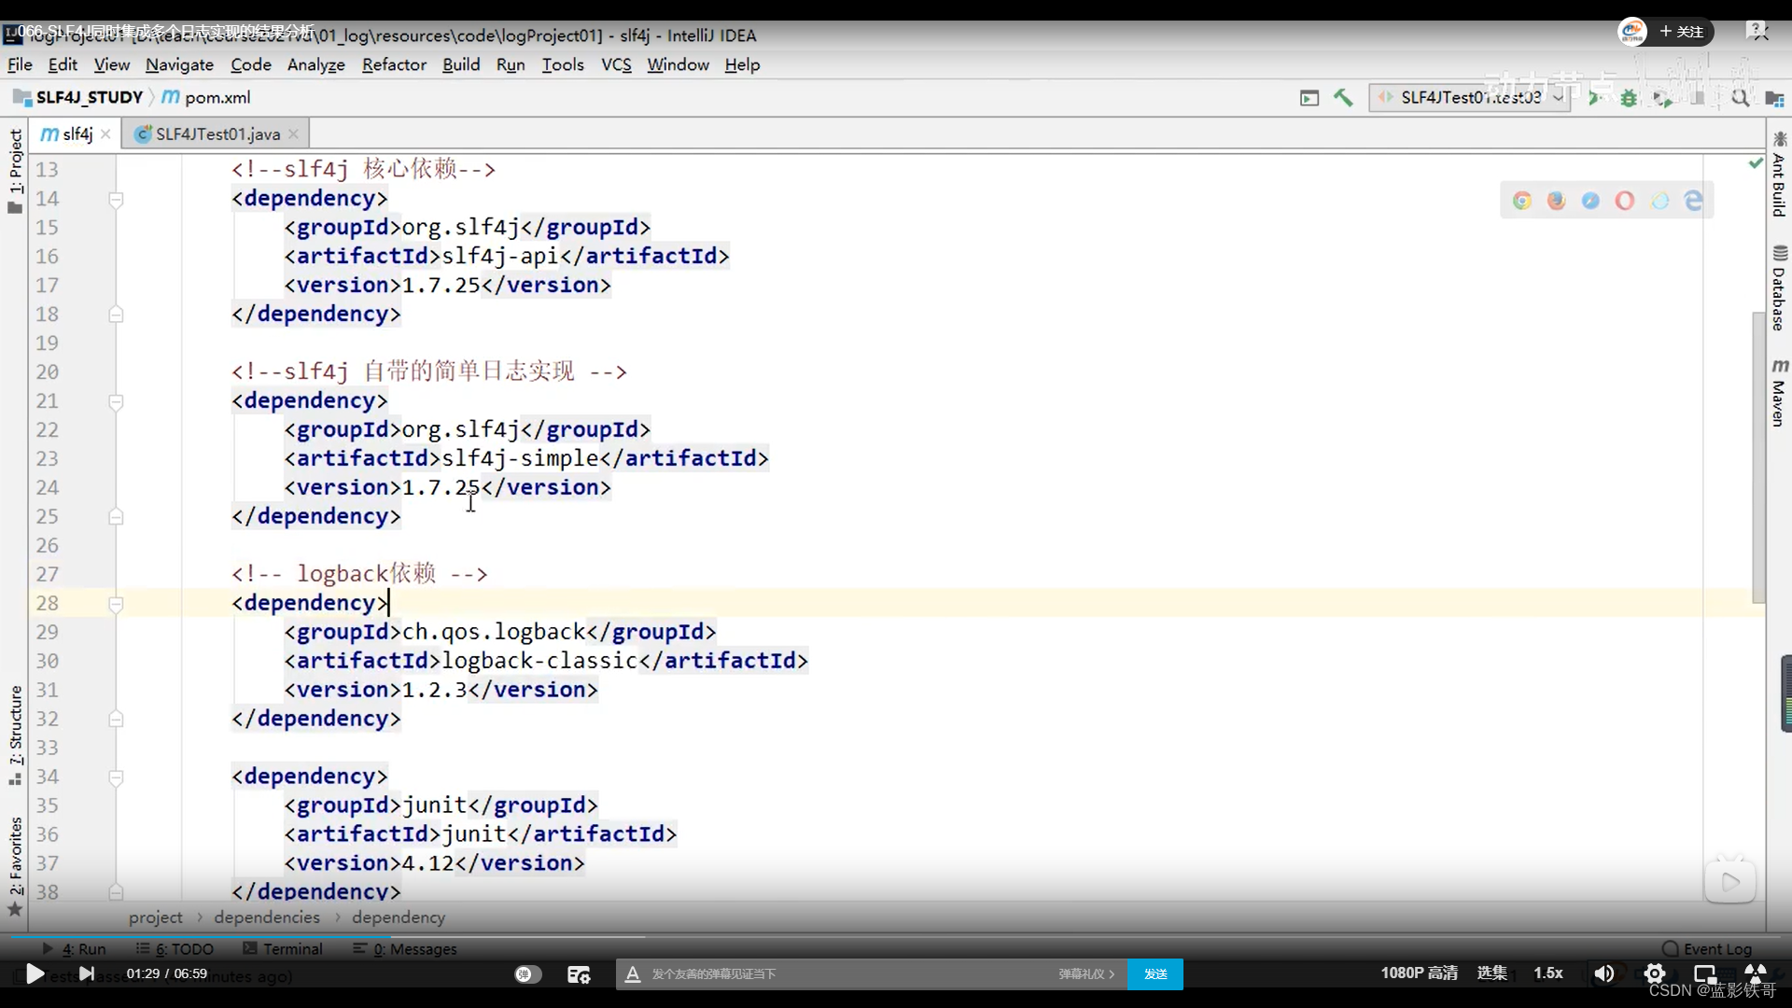Open preview in Internet Explorer
Viewport: 1792px width, 1008px height.
click(1659, 201)
